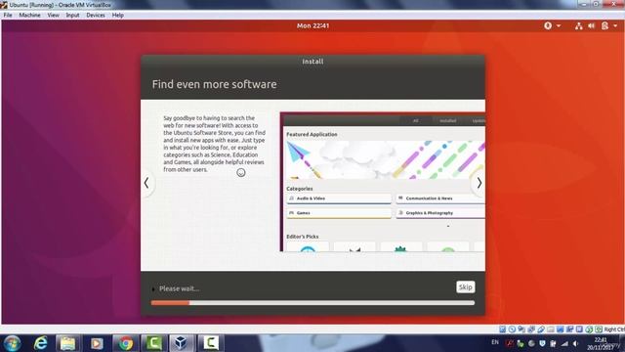Click Ubuntu top bar volume icon
This screenshot has width=625, height=352.
coord(592,26)
